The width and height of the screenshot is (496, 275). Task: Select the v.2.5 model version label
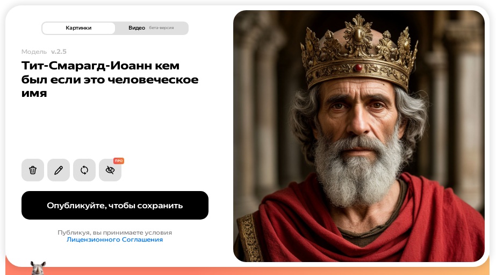click(x=59, y=52)
